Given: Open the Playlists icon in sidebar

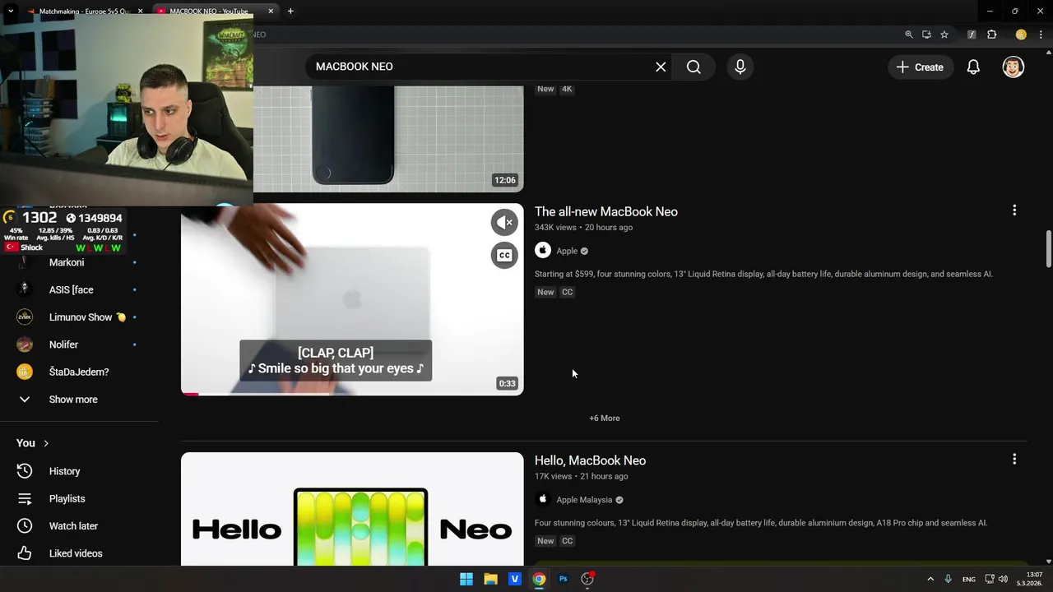Looking at the screenshot, I should pos(25,498).
